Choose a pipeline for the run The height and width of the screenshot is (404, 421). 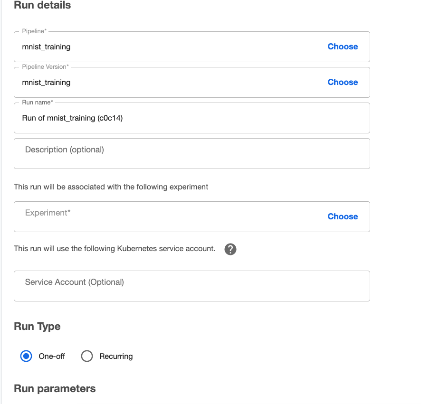(343, 47)
